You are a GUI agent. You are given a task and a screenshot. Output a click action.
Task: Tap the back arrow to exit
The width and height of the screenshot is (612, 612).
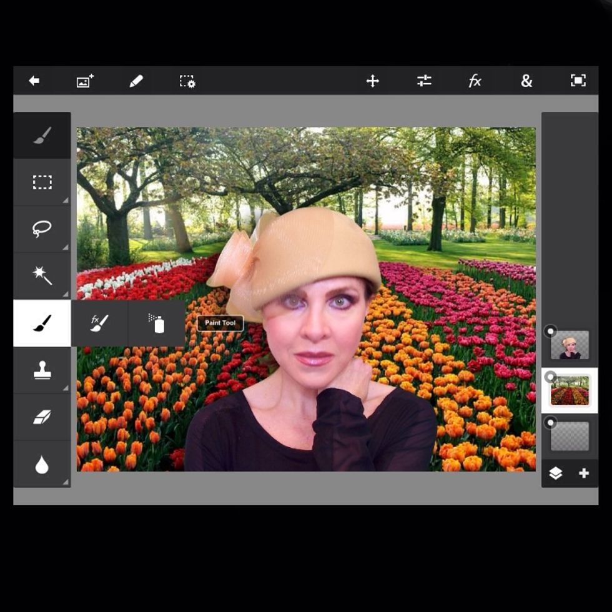point(34,81)
